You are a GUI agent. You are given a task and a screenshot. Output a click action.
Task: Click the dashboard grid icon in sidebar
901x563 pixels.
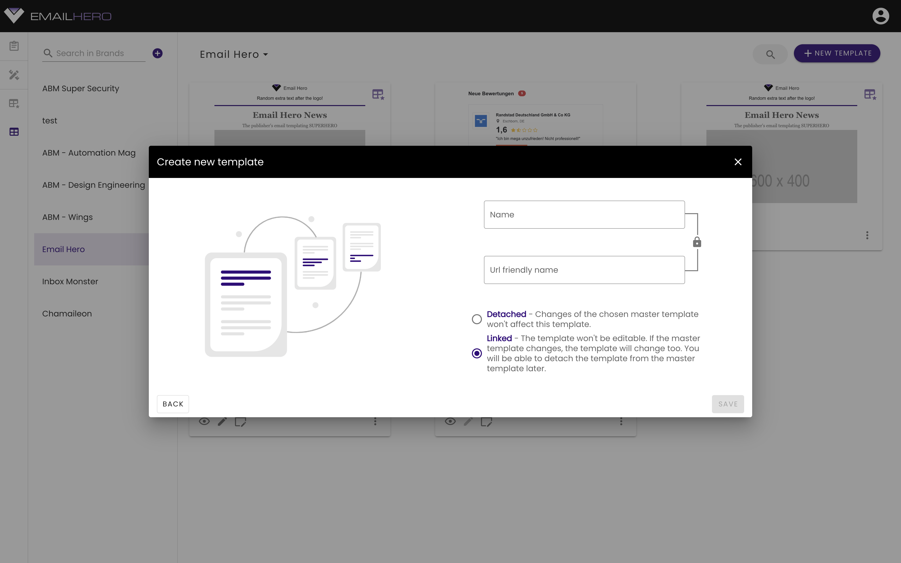14,132
